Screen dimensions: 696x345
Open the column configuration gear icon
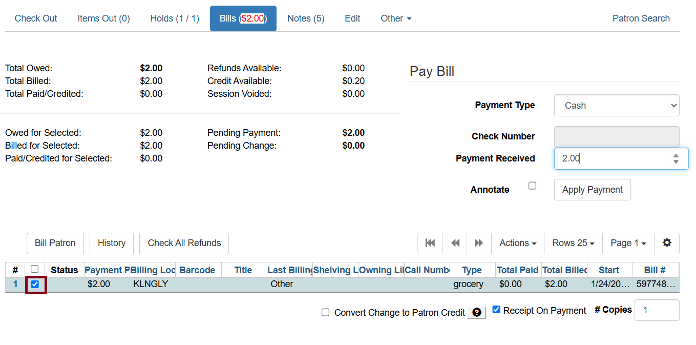pyautogui.click(x=667, y=243)
